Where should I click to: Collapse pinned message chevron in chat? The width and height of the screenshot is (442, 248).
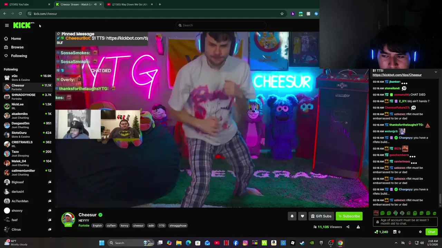436,72
